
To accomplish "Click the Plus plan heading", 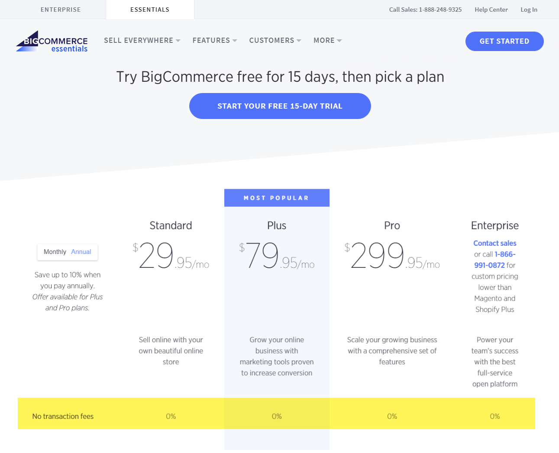I will tap(277, 225).
